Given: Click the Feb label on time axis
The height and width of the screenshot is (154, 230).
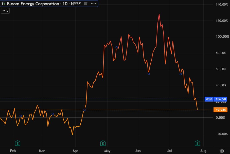Looking at the screenshot, I should click(13, 151).
